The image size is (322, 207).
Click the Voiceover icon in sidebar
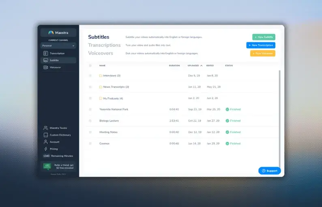[46, 67]
